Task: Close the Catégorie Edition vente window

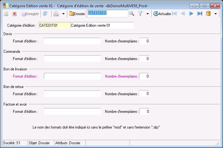Action: (215, 6)
